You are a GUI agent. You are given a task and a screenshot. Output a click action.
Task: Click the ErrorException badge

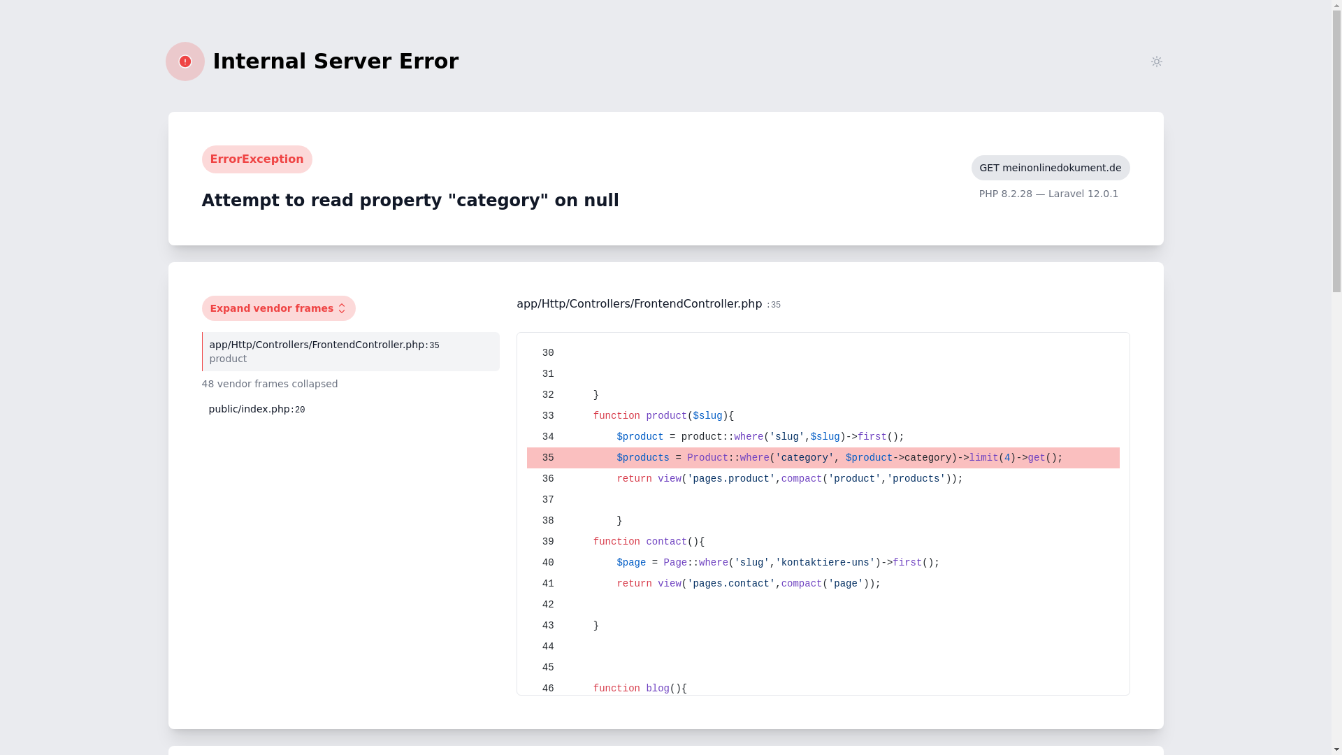tap(257, 159)
